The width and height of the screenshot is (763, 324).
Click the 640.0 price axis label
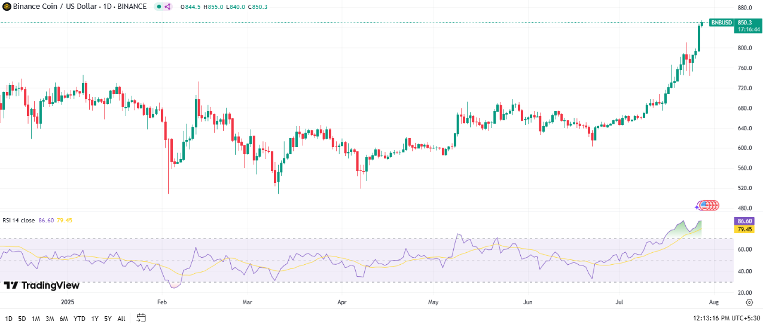pos(745,128)
